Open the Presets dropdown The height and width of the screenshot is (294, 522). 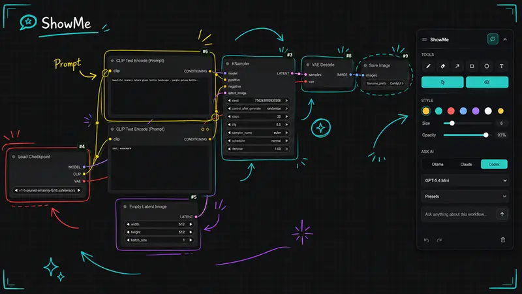pos(465,197)
